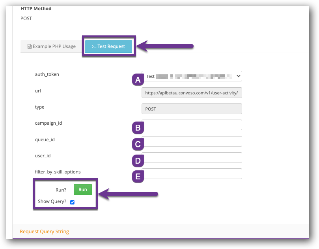Click the POST value under HTTP Method
Screen dimensions: 319x249
tap(26, 18)
